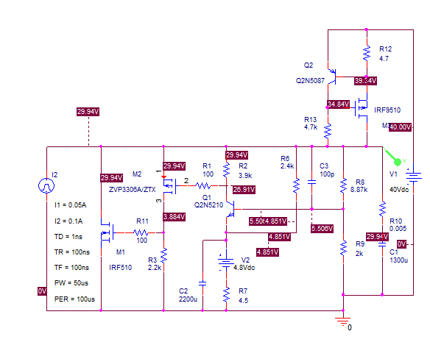Click the IRF9510 part name

click(x=387, y=110)
